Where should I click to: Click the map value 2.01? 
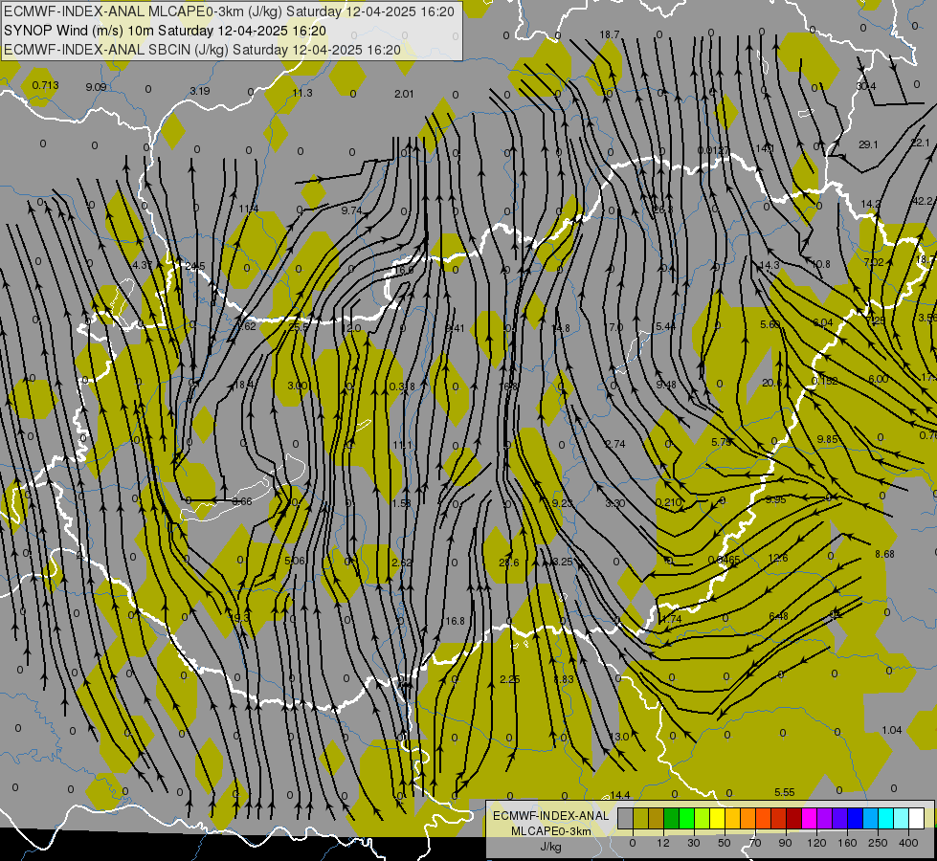[x=404, y=93]
